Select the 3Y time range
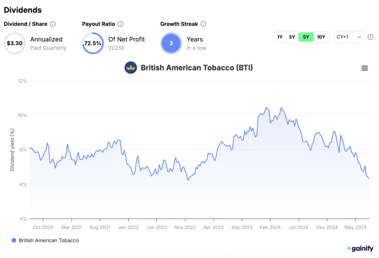Viewport: 379px width, 258px height. (x=292, y=37)
